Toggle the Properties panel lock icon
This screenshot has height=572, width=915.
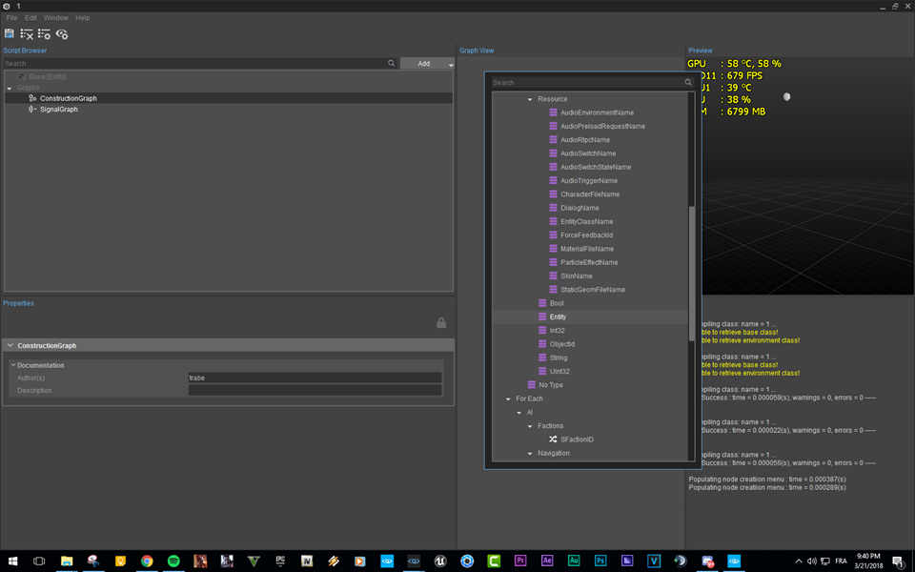point(441,323)
